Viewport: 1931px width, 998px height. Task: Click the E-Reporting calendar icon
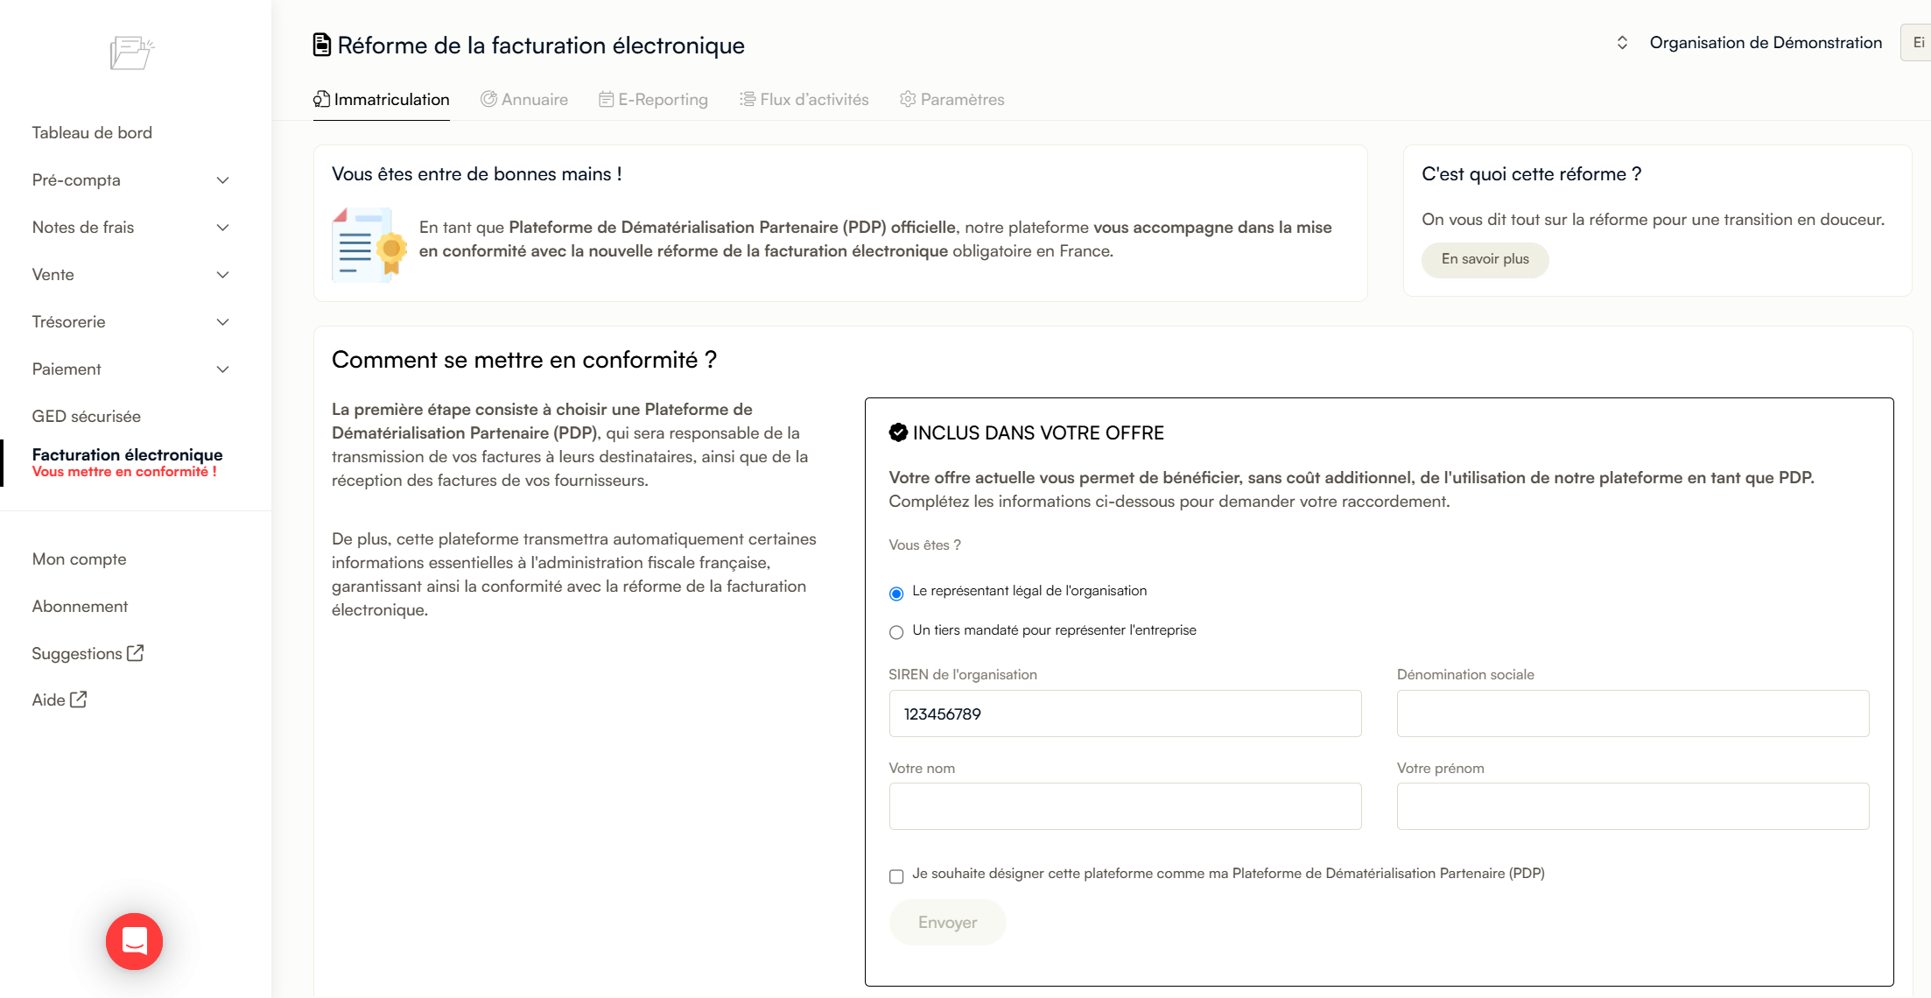tap(606, 99)
